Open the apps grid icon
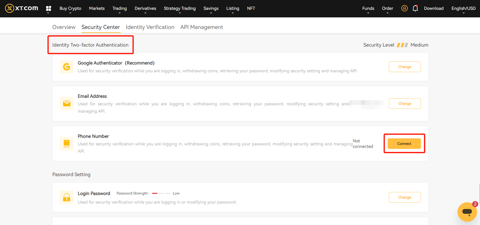The width and height of the screenshot is (480, 225). [48, 9]
